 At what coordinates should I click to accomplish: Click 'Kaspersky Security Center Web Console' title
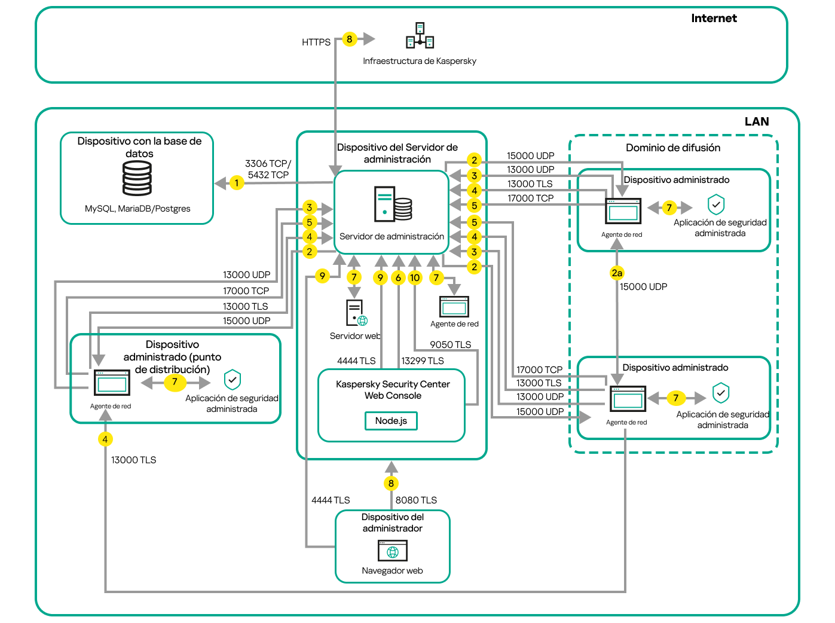click(x=393, y=390)
